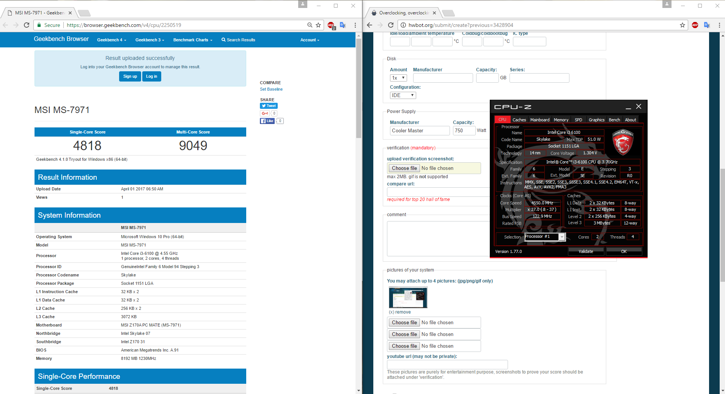The image size is (725, 394).
Task: Open the Benchmark Charts dropdown
Action: coord(193,40)
